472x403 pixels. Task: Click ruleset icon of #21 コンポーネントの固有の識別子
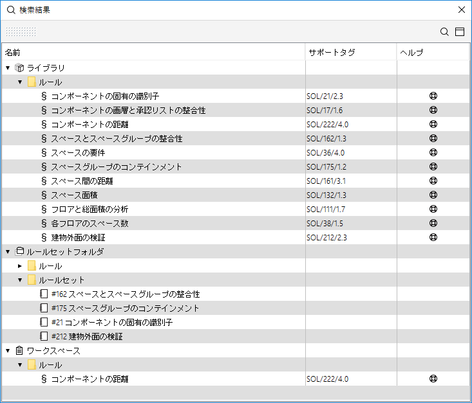click(44, 322)
